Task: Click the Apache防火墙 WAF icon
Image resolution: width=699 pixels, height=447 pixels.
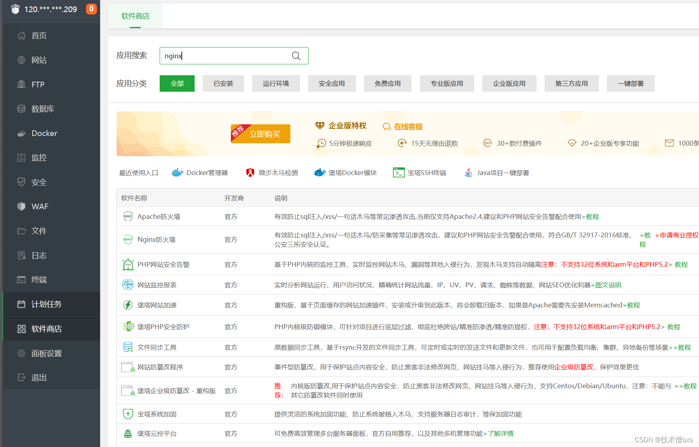Action: pos(127,216)
